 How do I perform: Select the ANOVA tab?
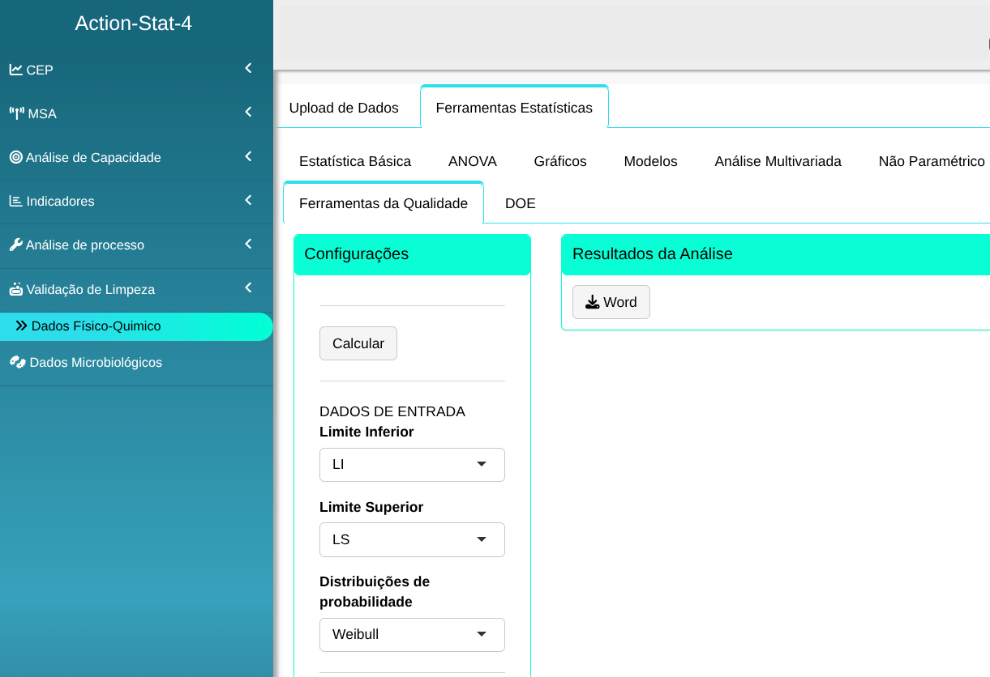472,161
